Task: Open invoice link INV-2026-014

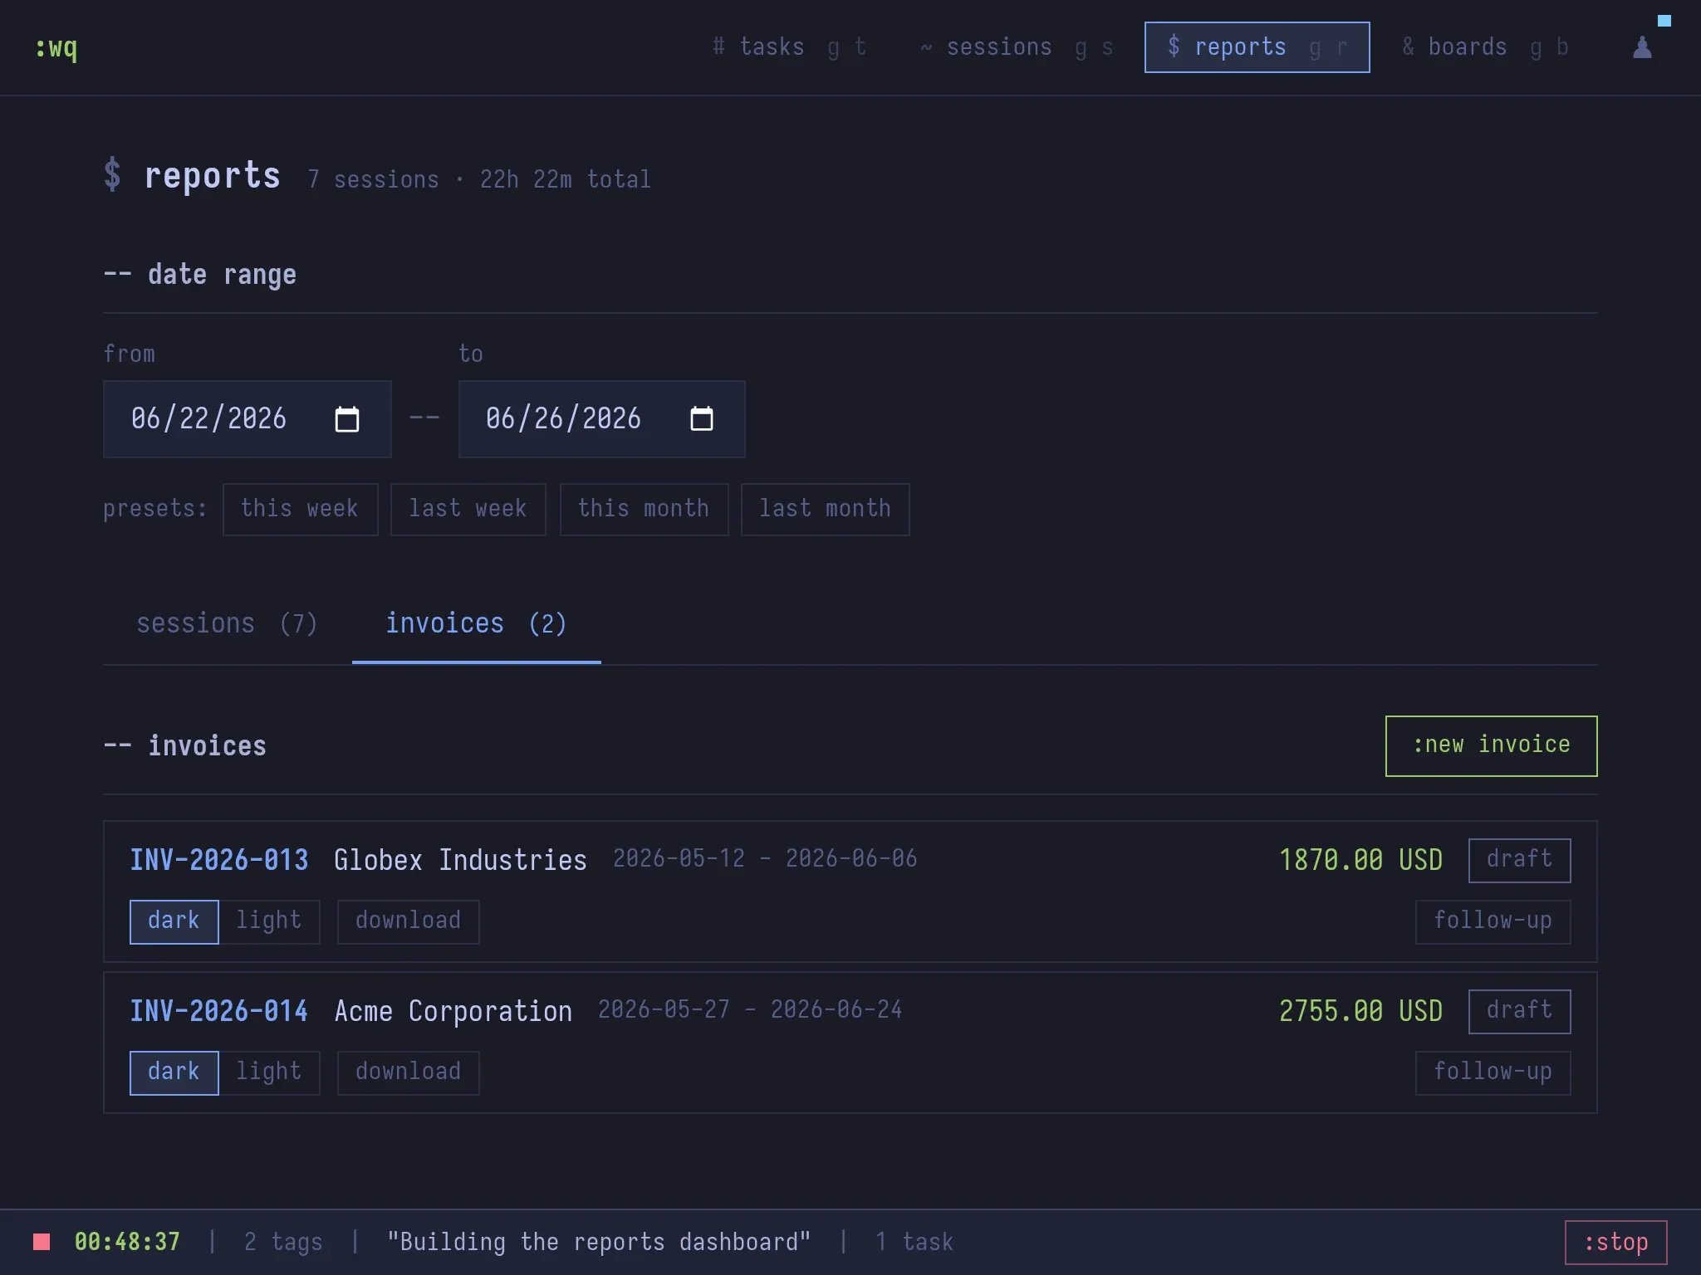Action: pyautogui.click(x=219, y=1011)
